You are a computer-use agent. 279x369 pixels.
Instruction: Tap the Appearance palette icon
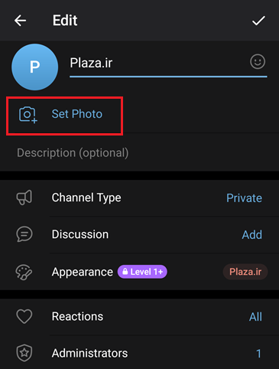tap(24, 273)
